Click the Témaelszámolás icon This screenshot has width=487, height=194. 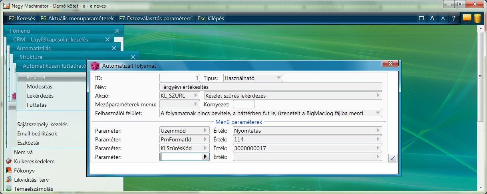click(8, 188)
